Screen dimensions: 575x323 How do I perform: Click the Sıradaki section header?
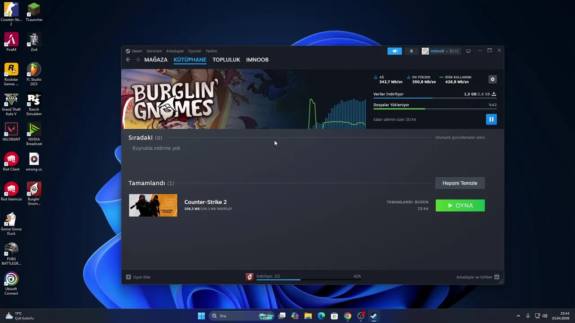(x=145, y=138)
